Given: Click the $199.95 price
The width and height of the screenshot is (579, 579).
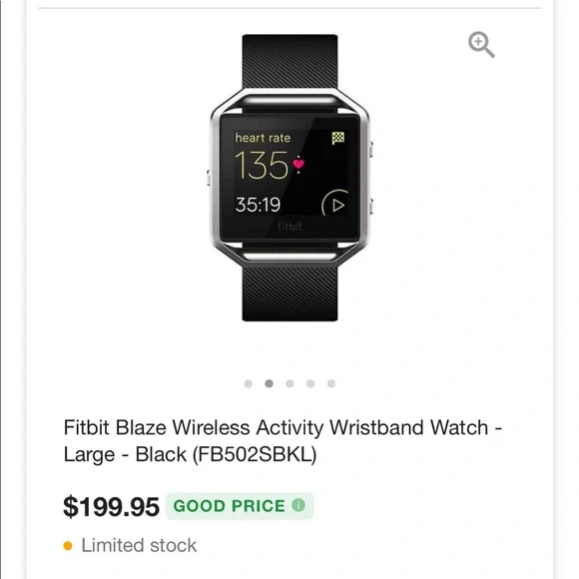Looking at the screenshot, I should point(111,507).
